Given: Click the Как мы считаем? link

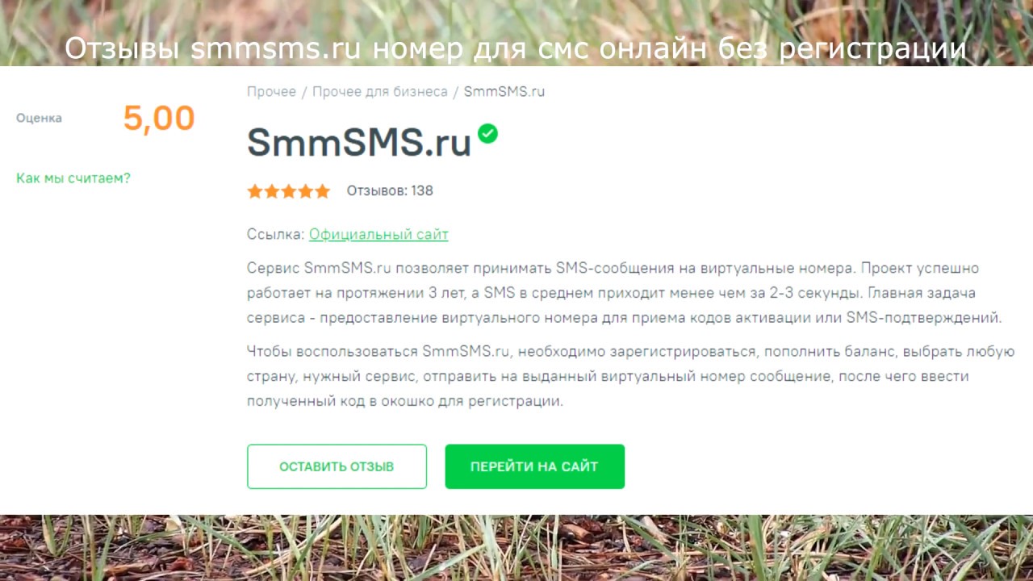Looking at the screenshot, I should pos(73,178).
